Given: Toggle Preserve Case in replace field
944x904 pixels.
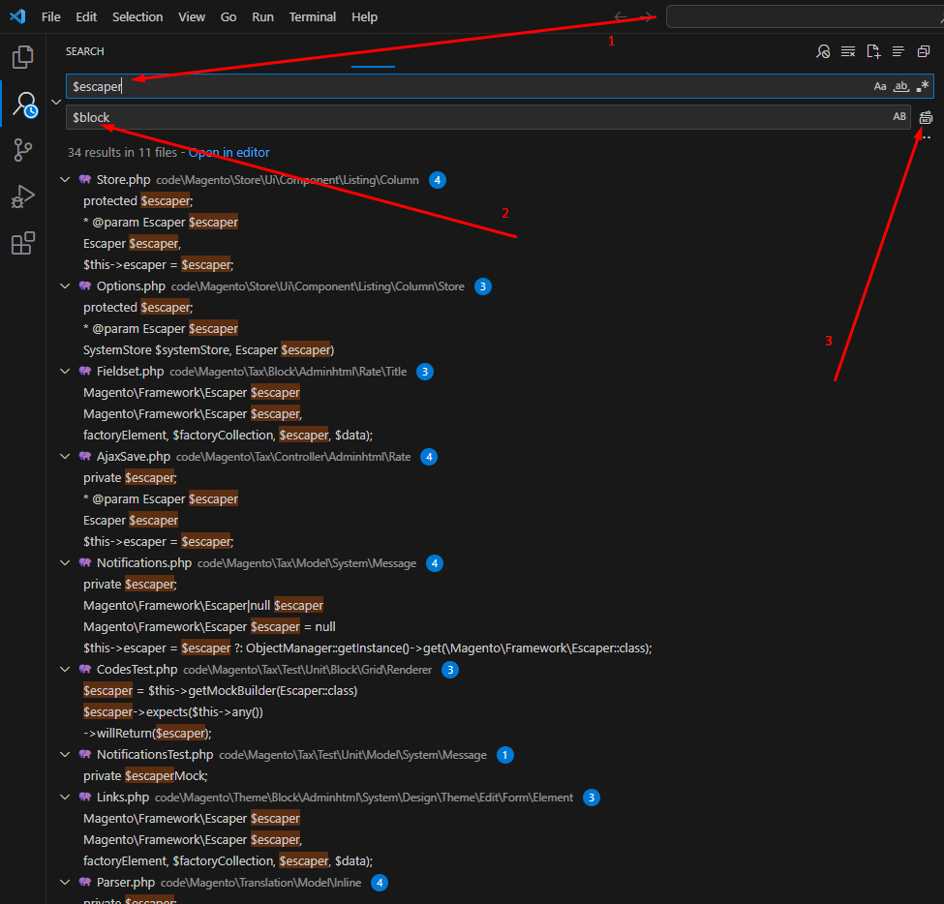Looking at the screenshot, I should (899, 117).
